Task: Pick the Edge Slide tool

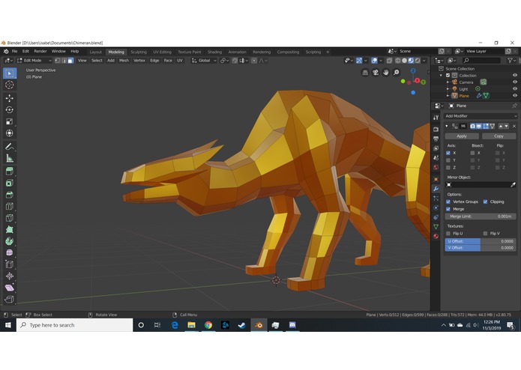Action: pos(10,264)
